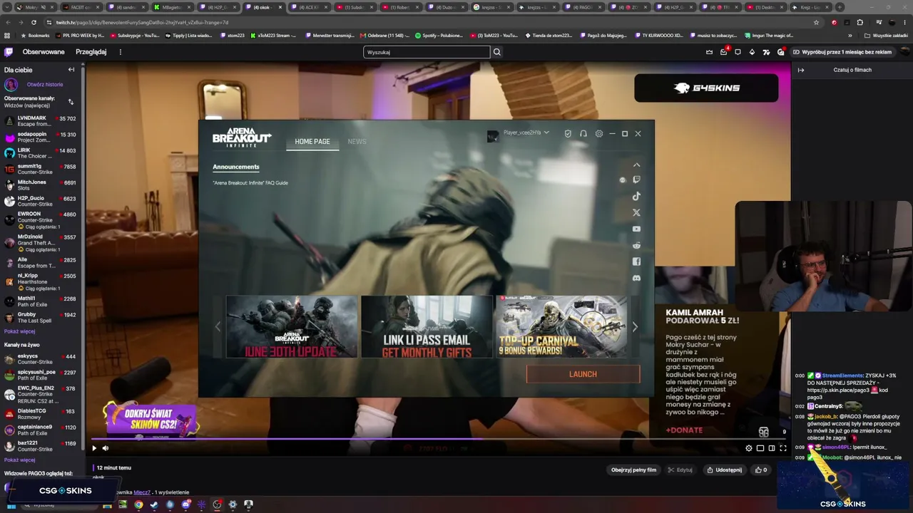Click the clip progress bar
The width and height of the screenshot is (913, 513).
tap(437, 439)
